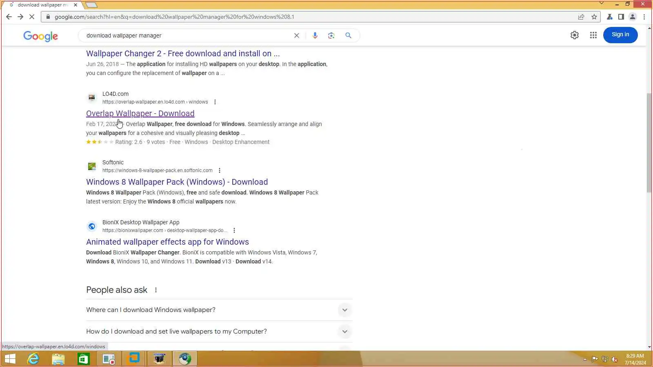Clear the Google search box text
The height and width of the screenshot is (367, 653).
tap(297, 35)
